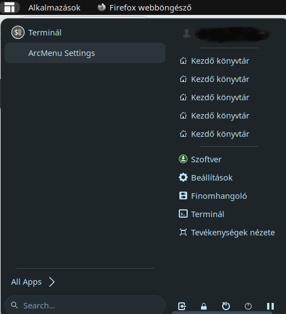
Task: Select ArcMenu Settings entry
Action: coord(85,53)
